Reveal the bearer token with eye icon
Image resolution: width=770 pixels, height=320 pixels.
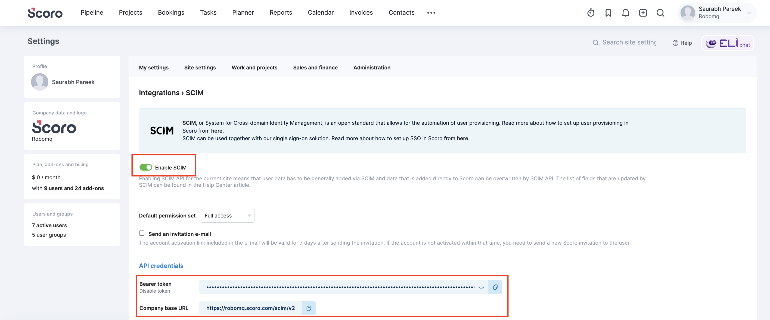click(x=481, y=287)
